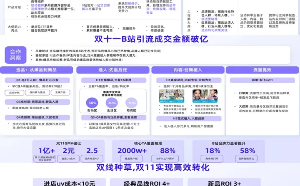Click the 18% figure

(x=212, y=151)
